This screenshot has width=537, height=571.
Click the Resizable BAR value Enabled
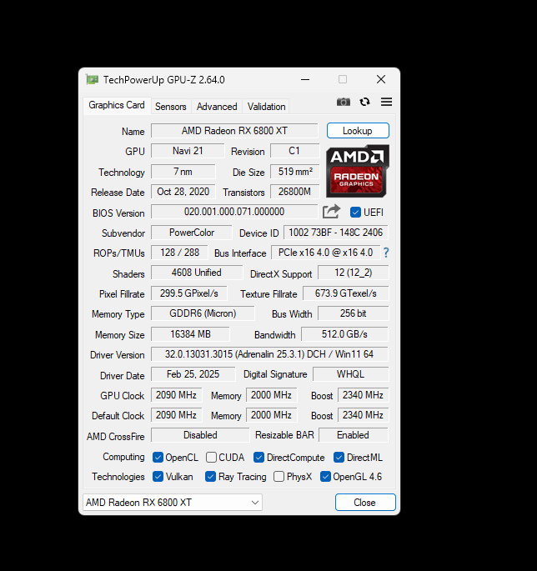[354, 435]
